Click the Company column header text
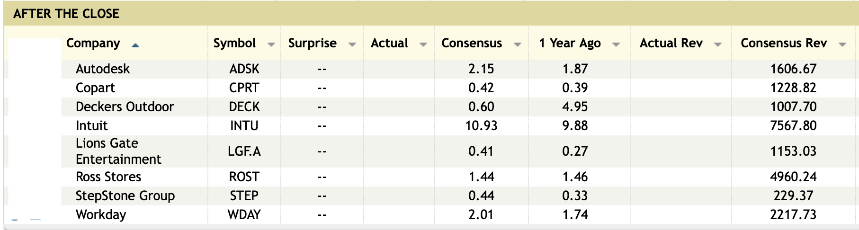859x230 pixels. (93, 43)
